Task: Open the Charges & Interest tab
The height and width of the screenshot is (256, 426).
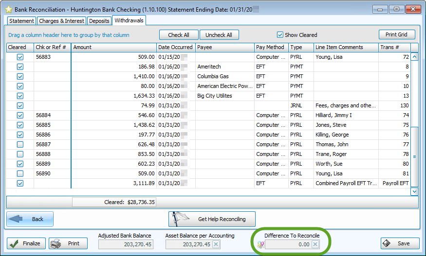Action: [x=62, y=21]
